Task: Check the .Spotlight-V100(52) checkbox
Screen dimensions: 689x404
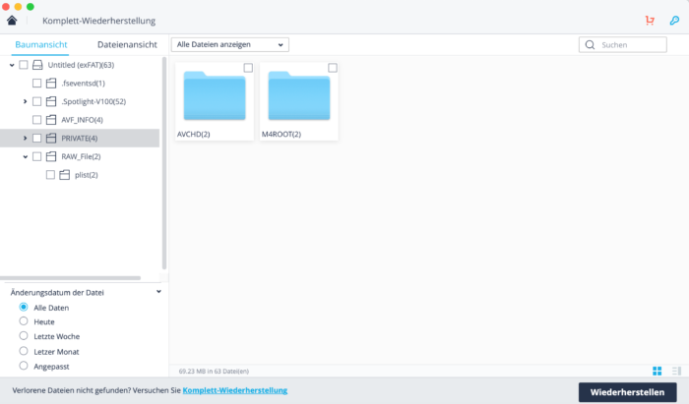Action: tap(37, 101)
